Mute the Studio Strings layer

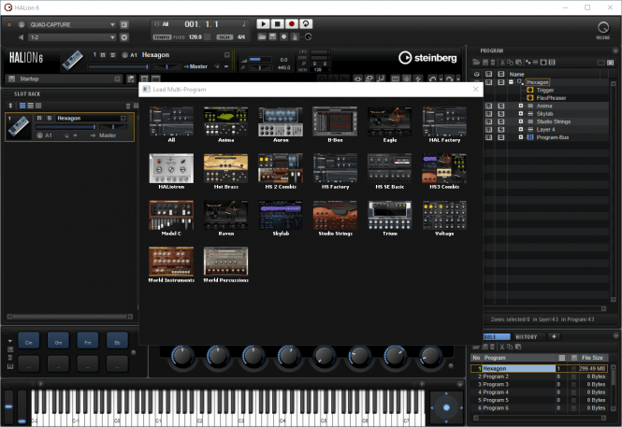[x=488, y=121]
